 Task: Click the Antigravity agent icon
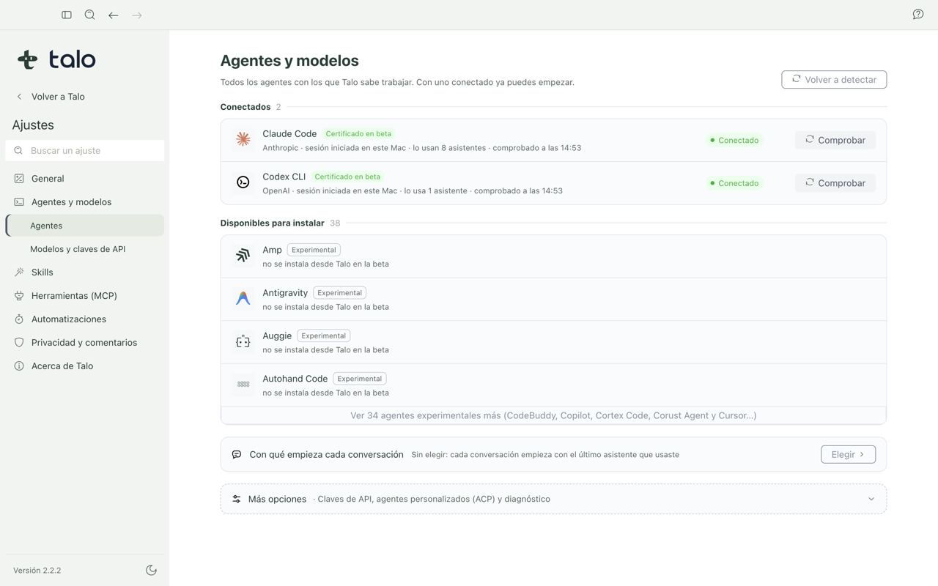pyautogui.click(x=243, y=298)
